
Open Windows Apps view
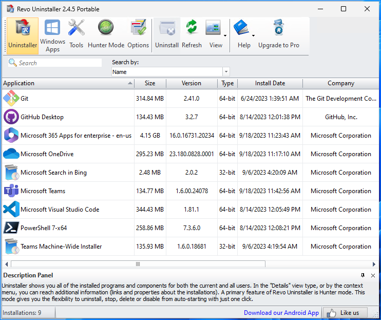(x=52, y=36)
